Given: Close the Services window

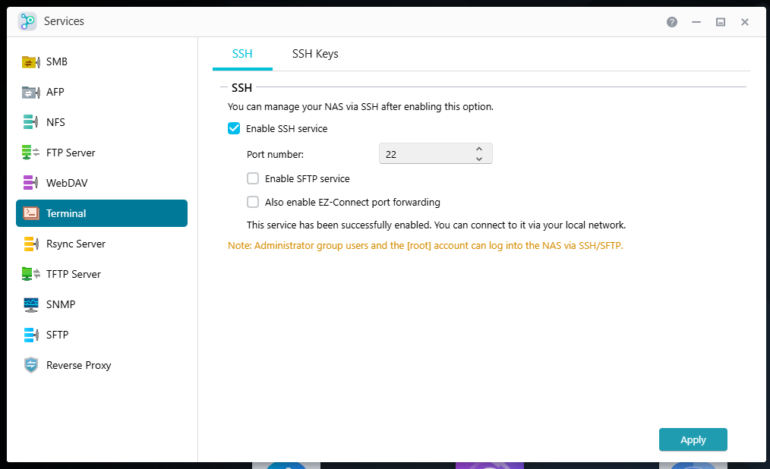Looking at the screenshot, I should 745,22.
